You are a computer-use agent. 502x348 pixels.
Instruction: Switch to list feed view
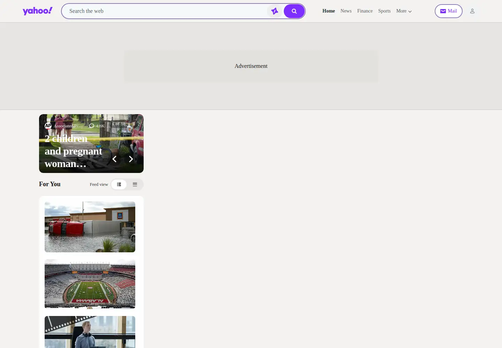(119, 184)
